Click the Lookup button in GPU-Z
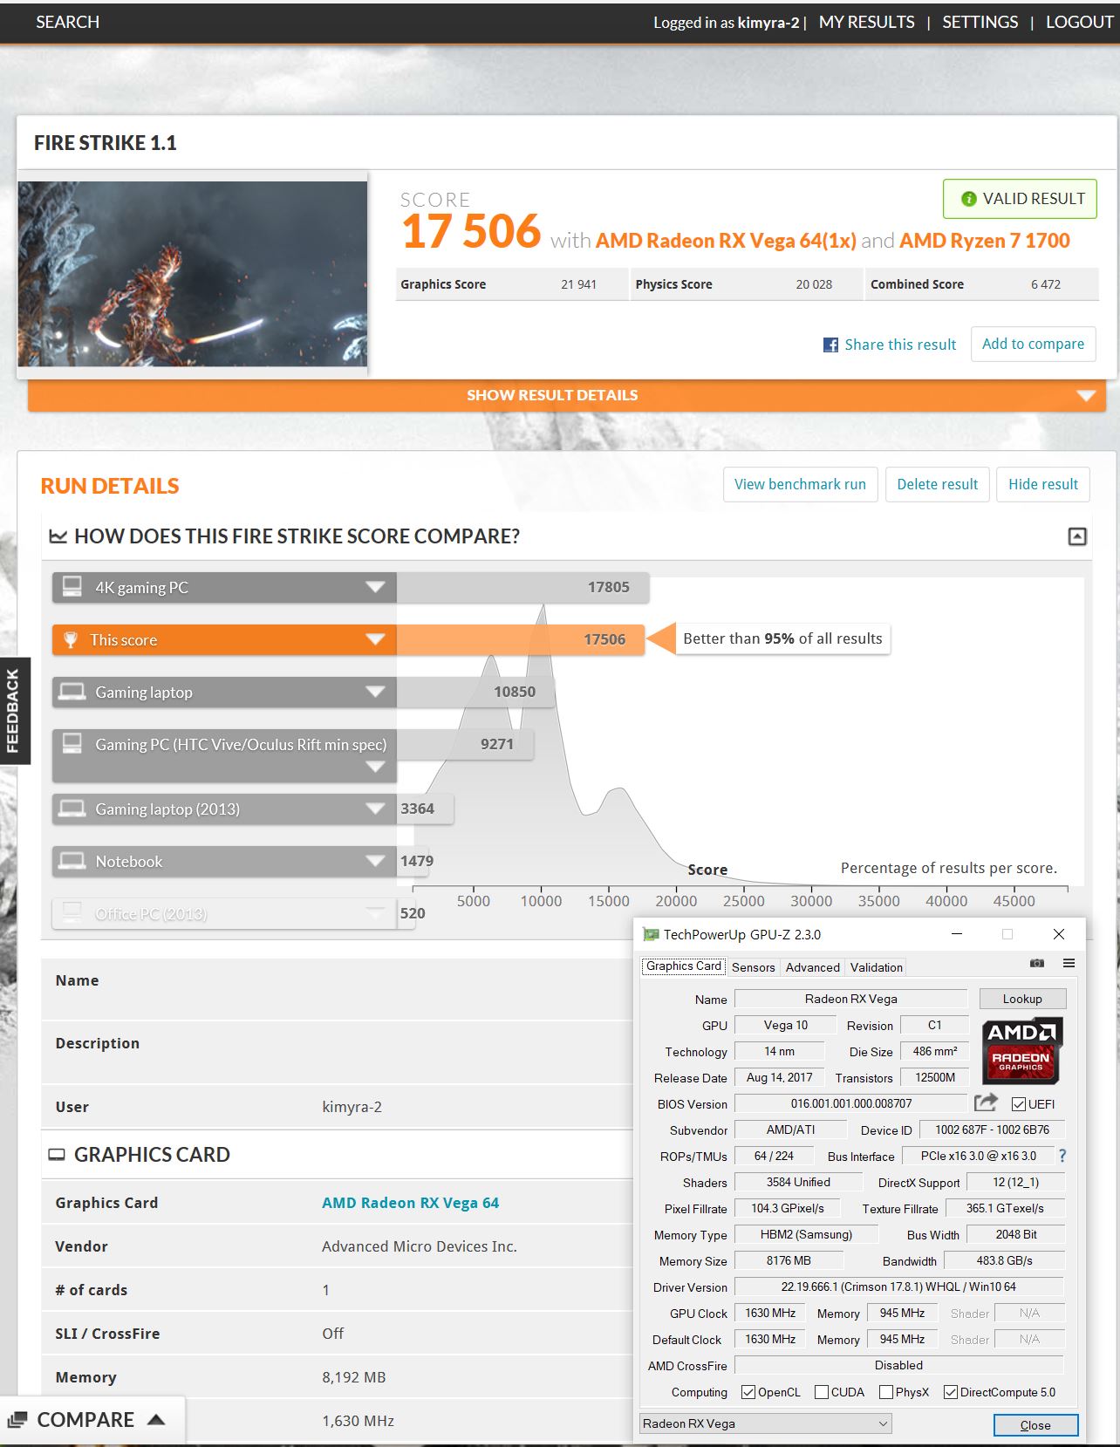This screenshot has height=1447, width=1120. 1021,999
